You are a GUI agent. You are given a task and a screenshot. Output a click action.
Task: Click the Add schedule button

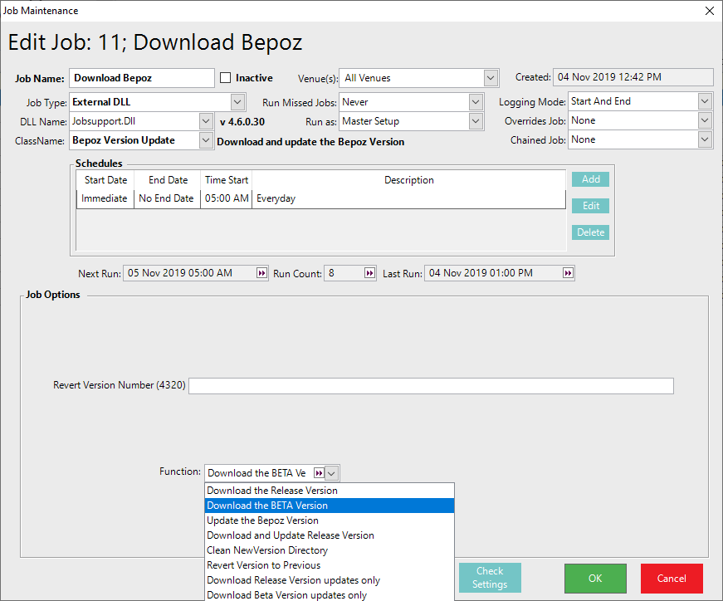click(x=590, y=179)
